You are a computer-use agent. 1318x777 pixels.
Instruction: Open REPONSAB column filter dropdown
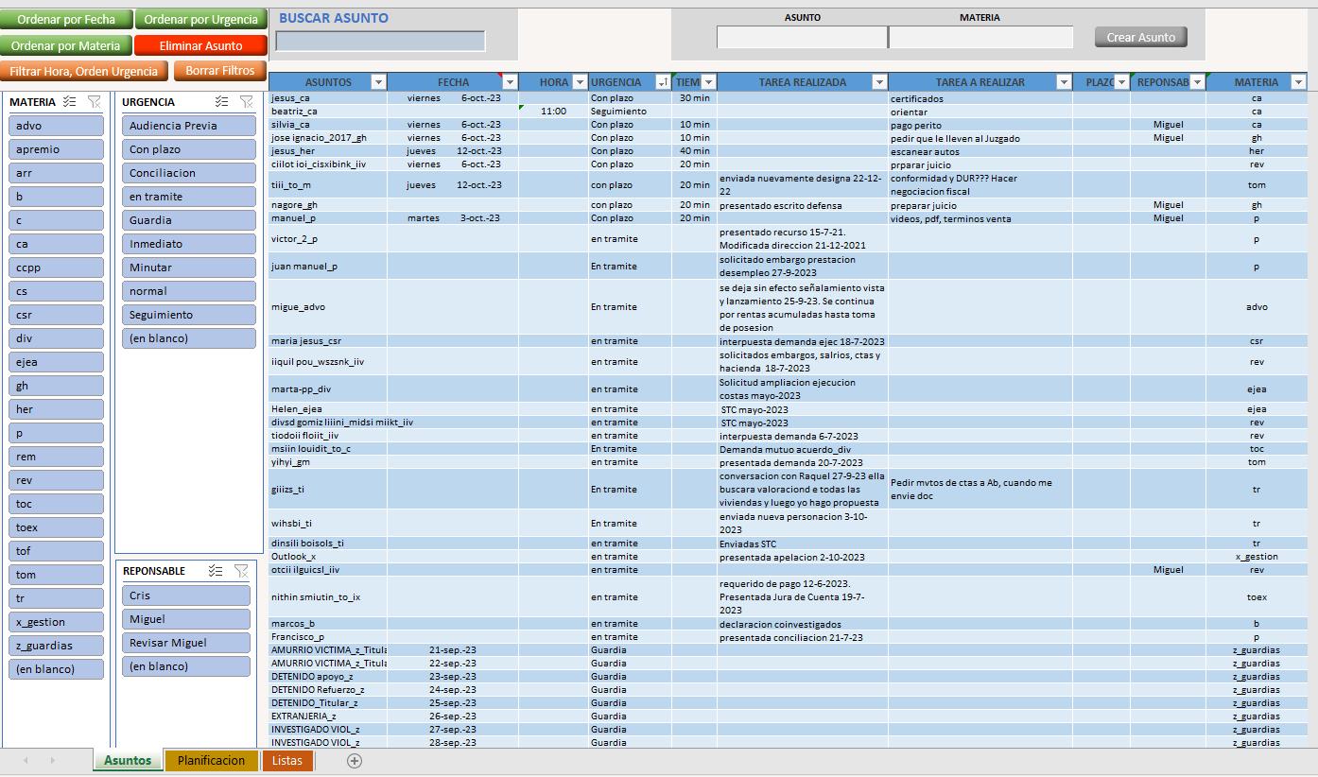[1197, 82]
